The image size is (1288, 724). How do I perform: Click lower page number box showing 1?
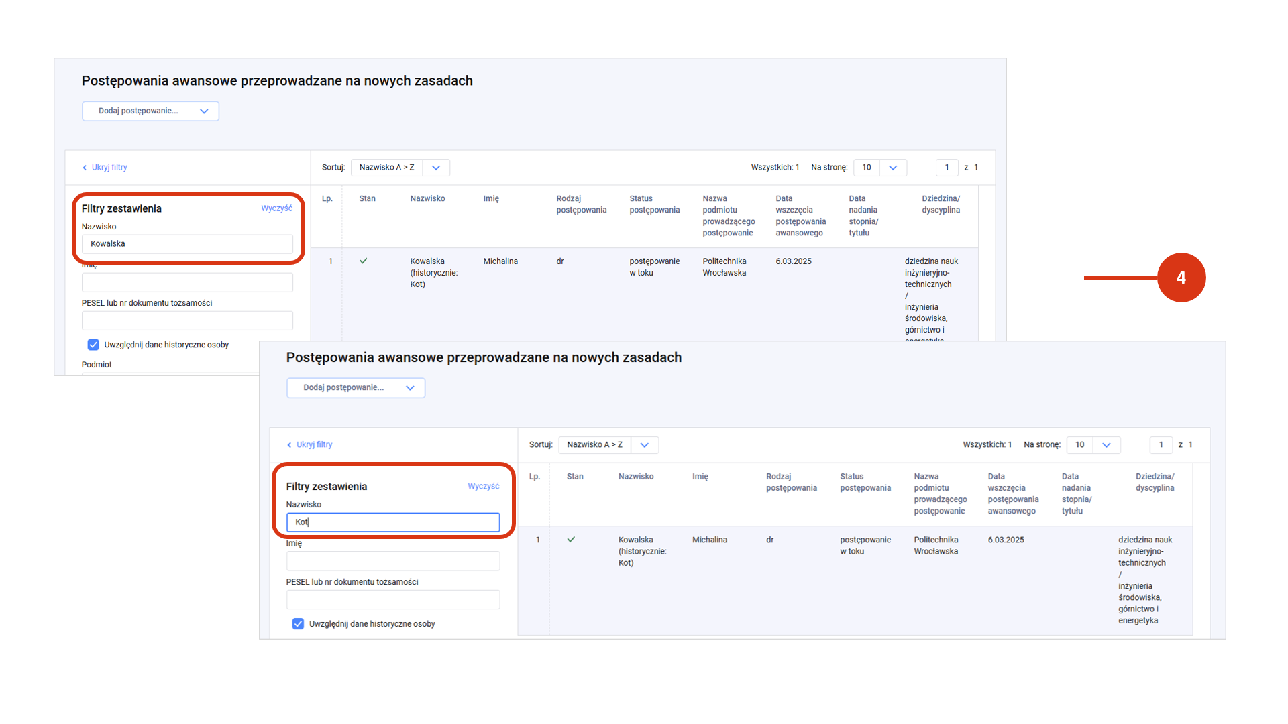(x=1161, y=445)
